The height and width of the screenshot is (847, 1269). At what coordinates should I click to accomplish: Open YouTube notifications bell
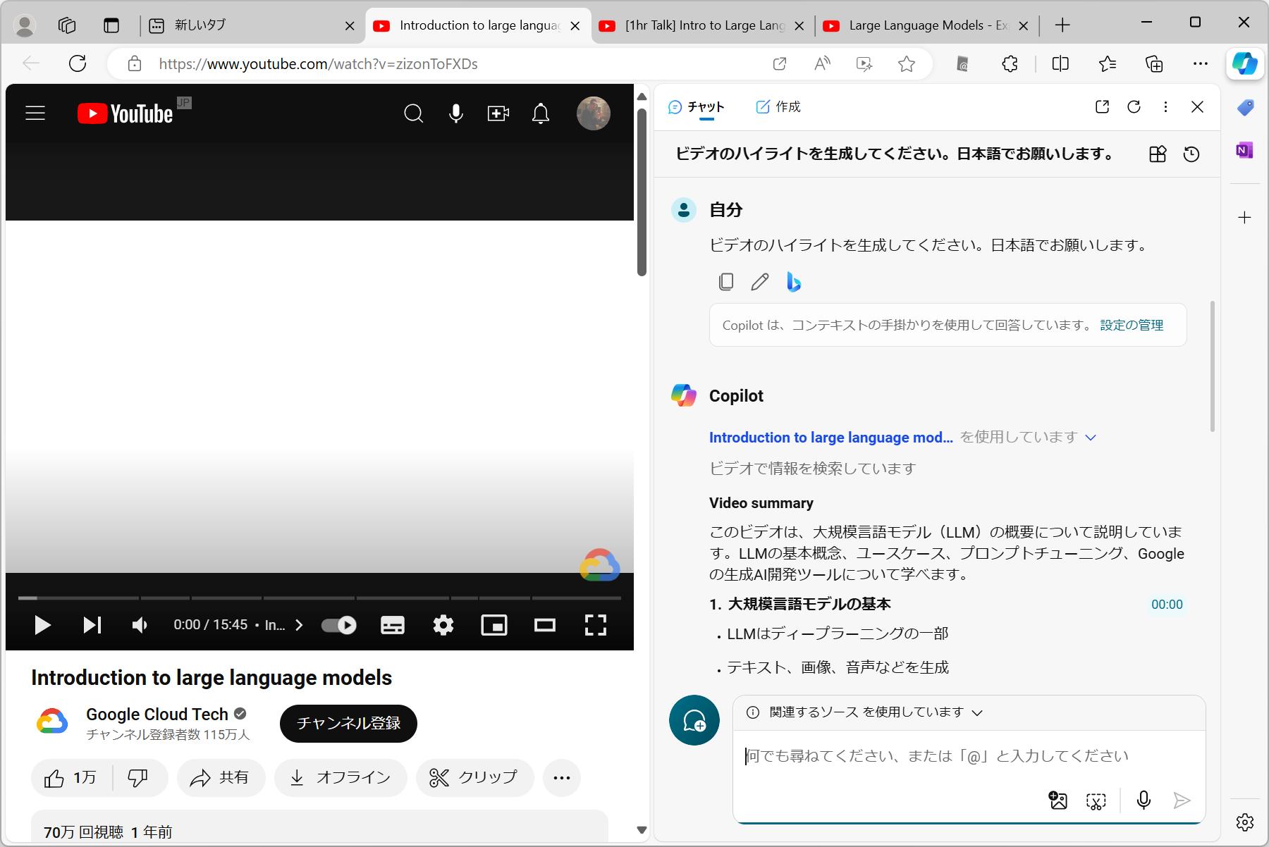click(541, 113)
